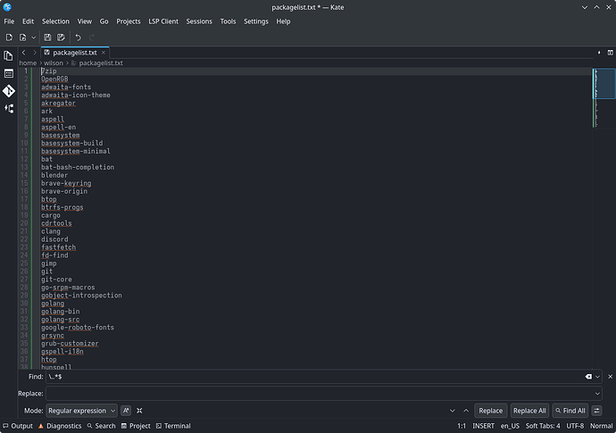Open the en_US dictionary selector
The height and width of the screenshot is (433, 616).
point(510,426)
